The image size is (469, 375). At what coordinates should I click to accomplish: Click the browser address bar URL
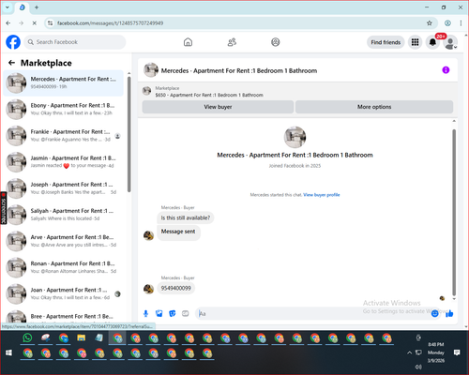110,23
